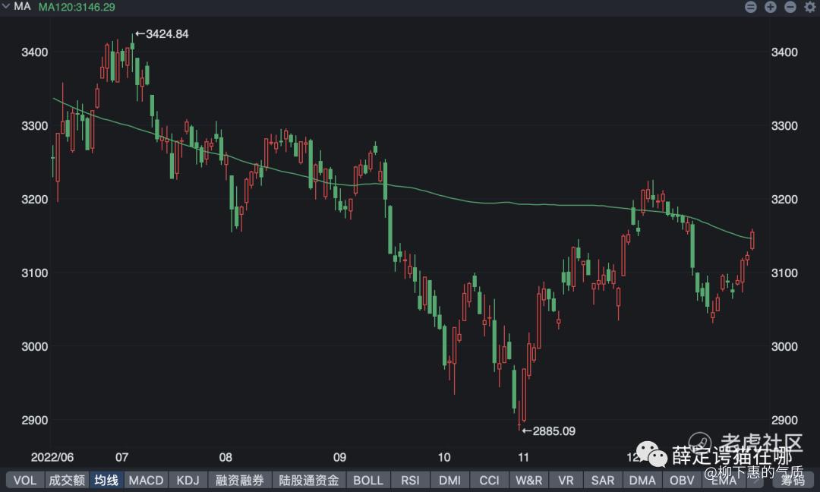
Task: Click the right axis 3300 price label
Action: [x=784, y=126]
